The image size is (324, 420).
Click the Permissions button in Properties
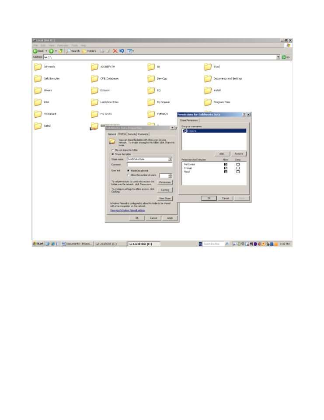click(165, 182)
